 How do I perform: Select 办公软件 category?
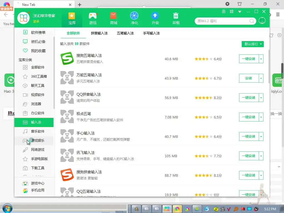34,113
